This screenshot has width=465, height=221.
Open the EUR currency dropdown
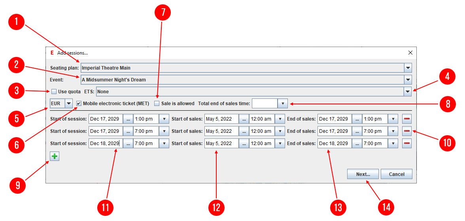point(69,104)
